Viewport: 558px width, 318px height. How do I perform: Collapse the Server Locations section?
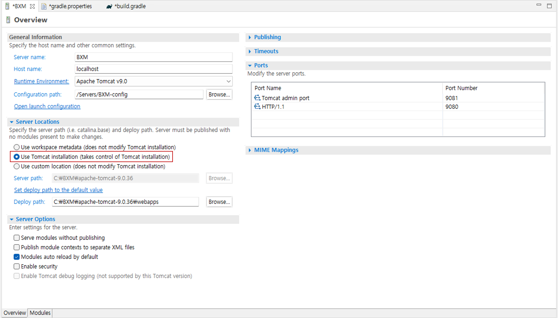12,122
